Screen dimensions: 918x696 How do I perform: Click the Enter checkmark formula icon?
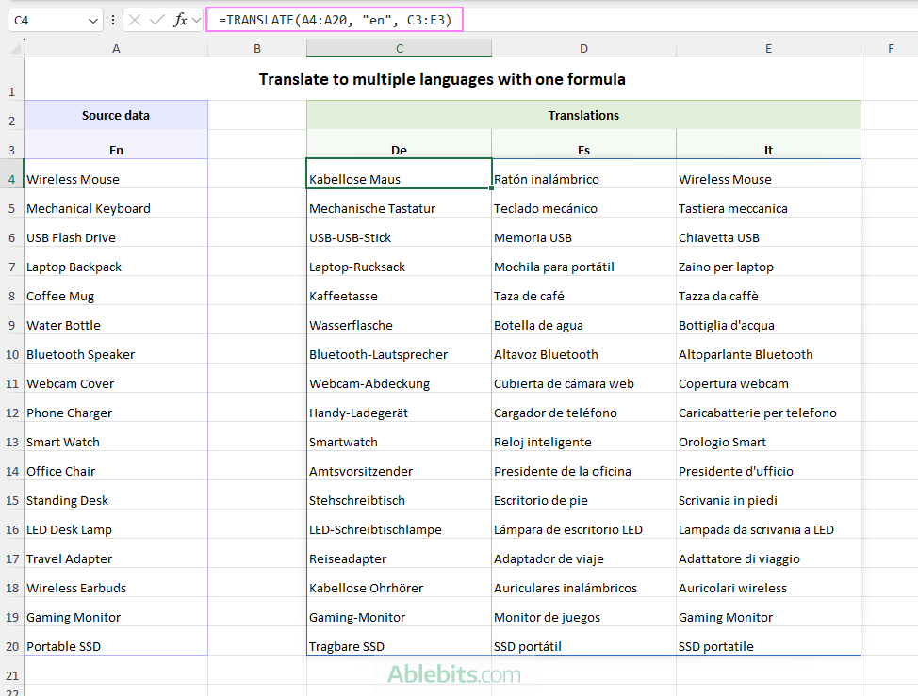point(156,21)
